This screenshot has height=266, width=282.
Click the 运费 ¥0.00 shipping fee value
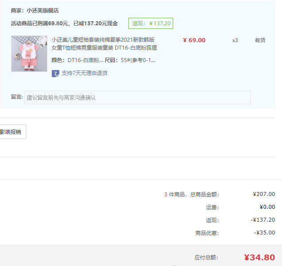point(267,207)
